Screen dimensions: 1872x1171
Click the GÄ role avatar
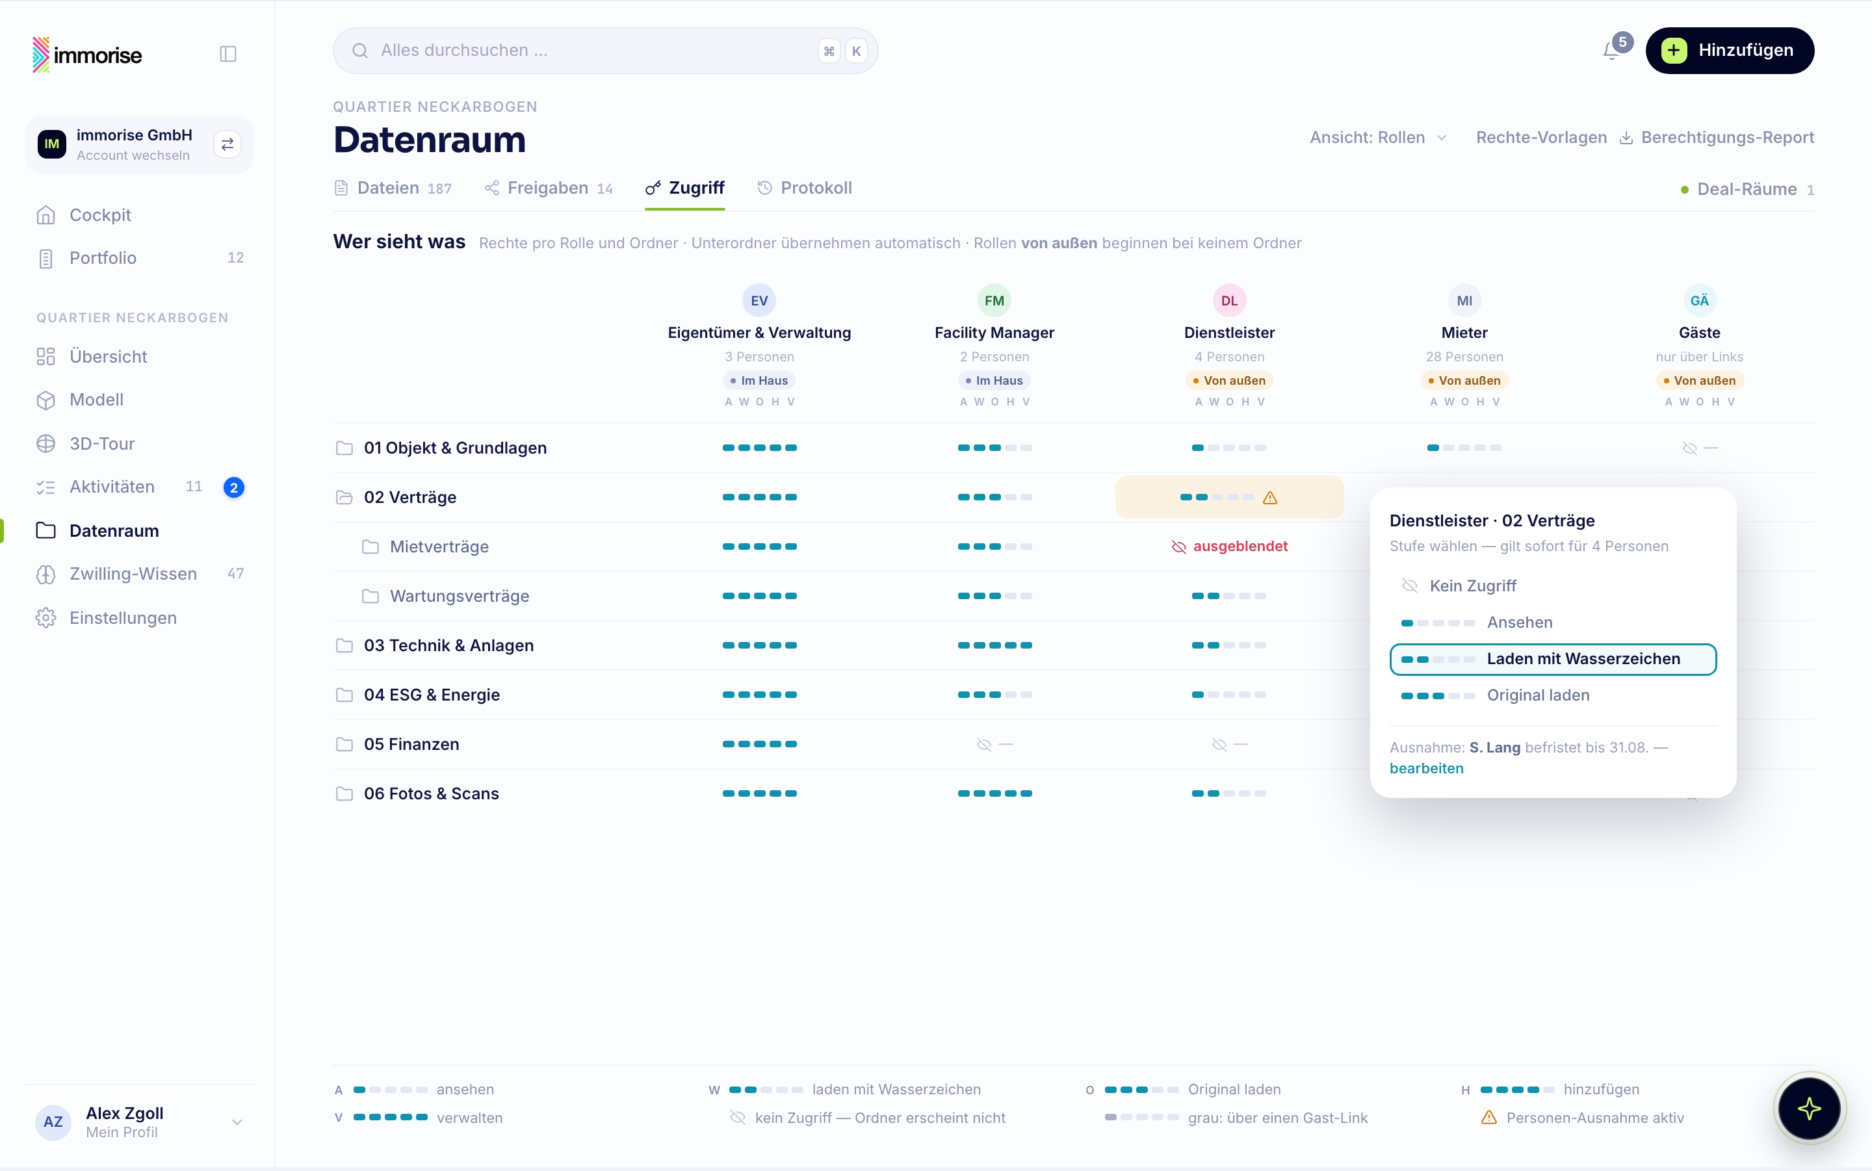click(x=1699, y=300)
